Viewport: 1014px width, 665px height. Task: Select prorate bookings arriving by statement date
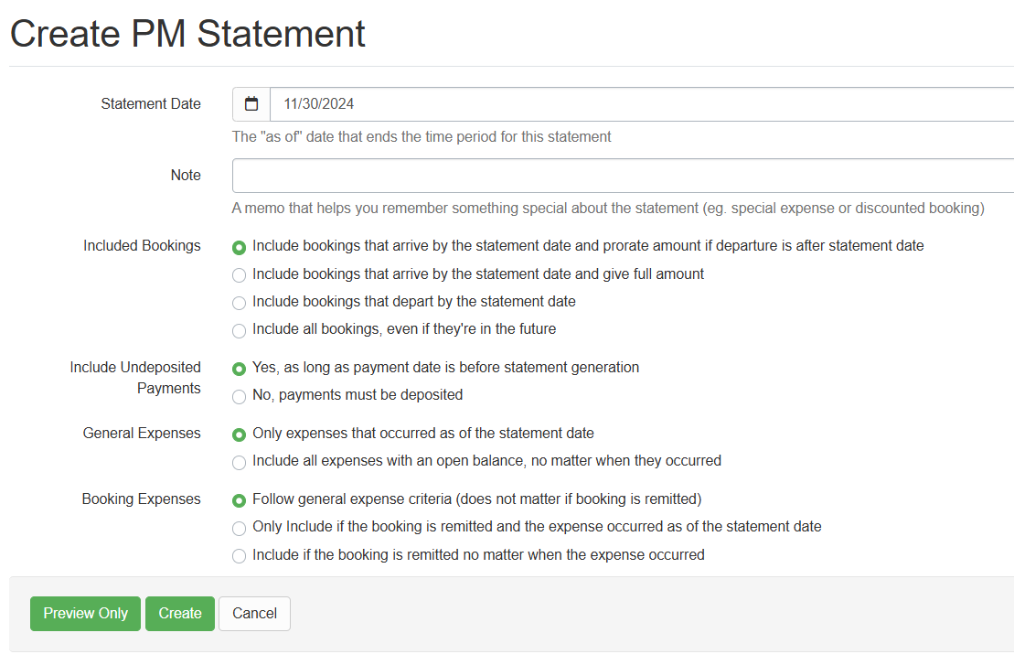point(239,246)
